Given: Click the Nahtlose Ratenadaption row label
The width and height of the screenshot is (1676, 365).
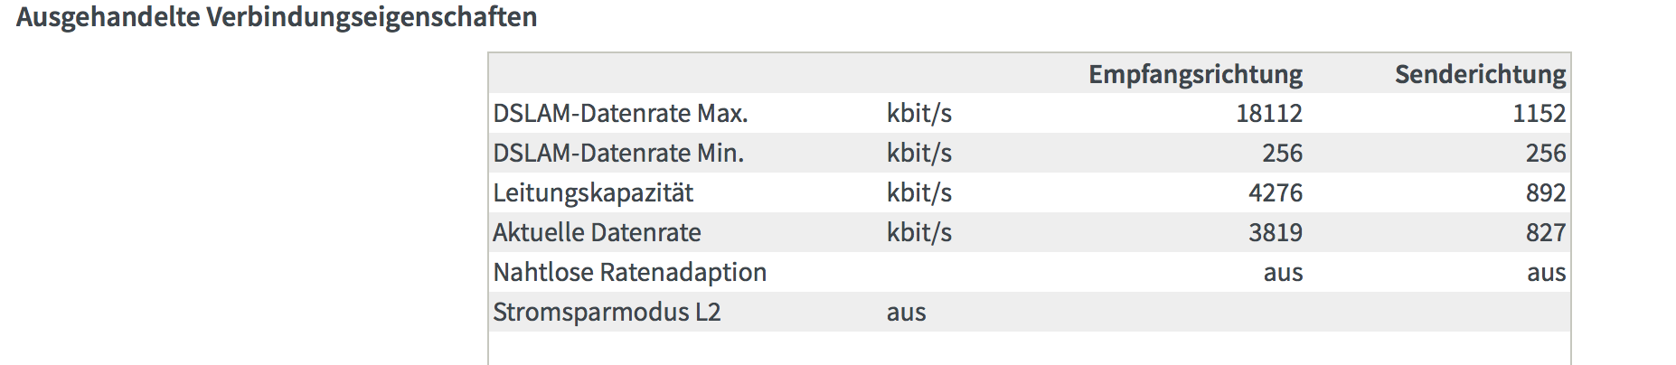Looking at the screenshot, I should pyautogui.click(x=629, y=272).
